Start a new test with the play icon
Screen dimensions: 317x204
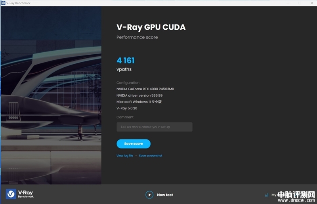[149, 195]
